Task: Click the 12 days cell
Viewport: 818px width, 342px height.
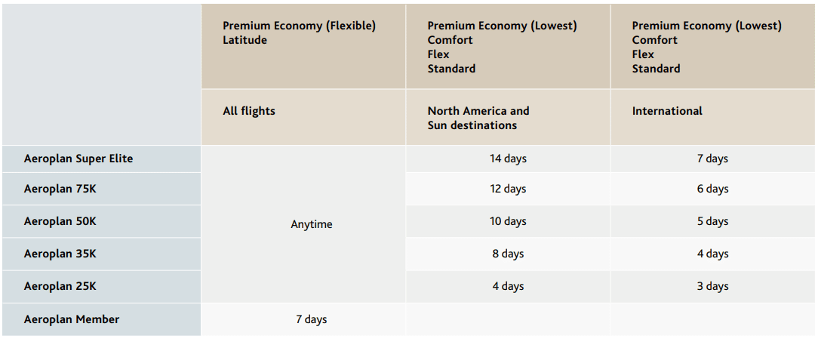Action: pyautogui.click(x=508, y=189)
